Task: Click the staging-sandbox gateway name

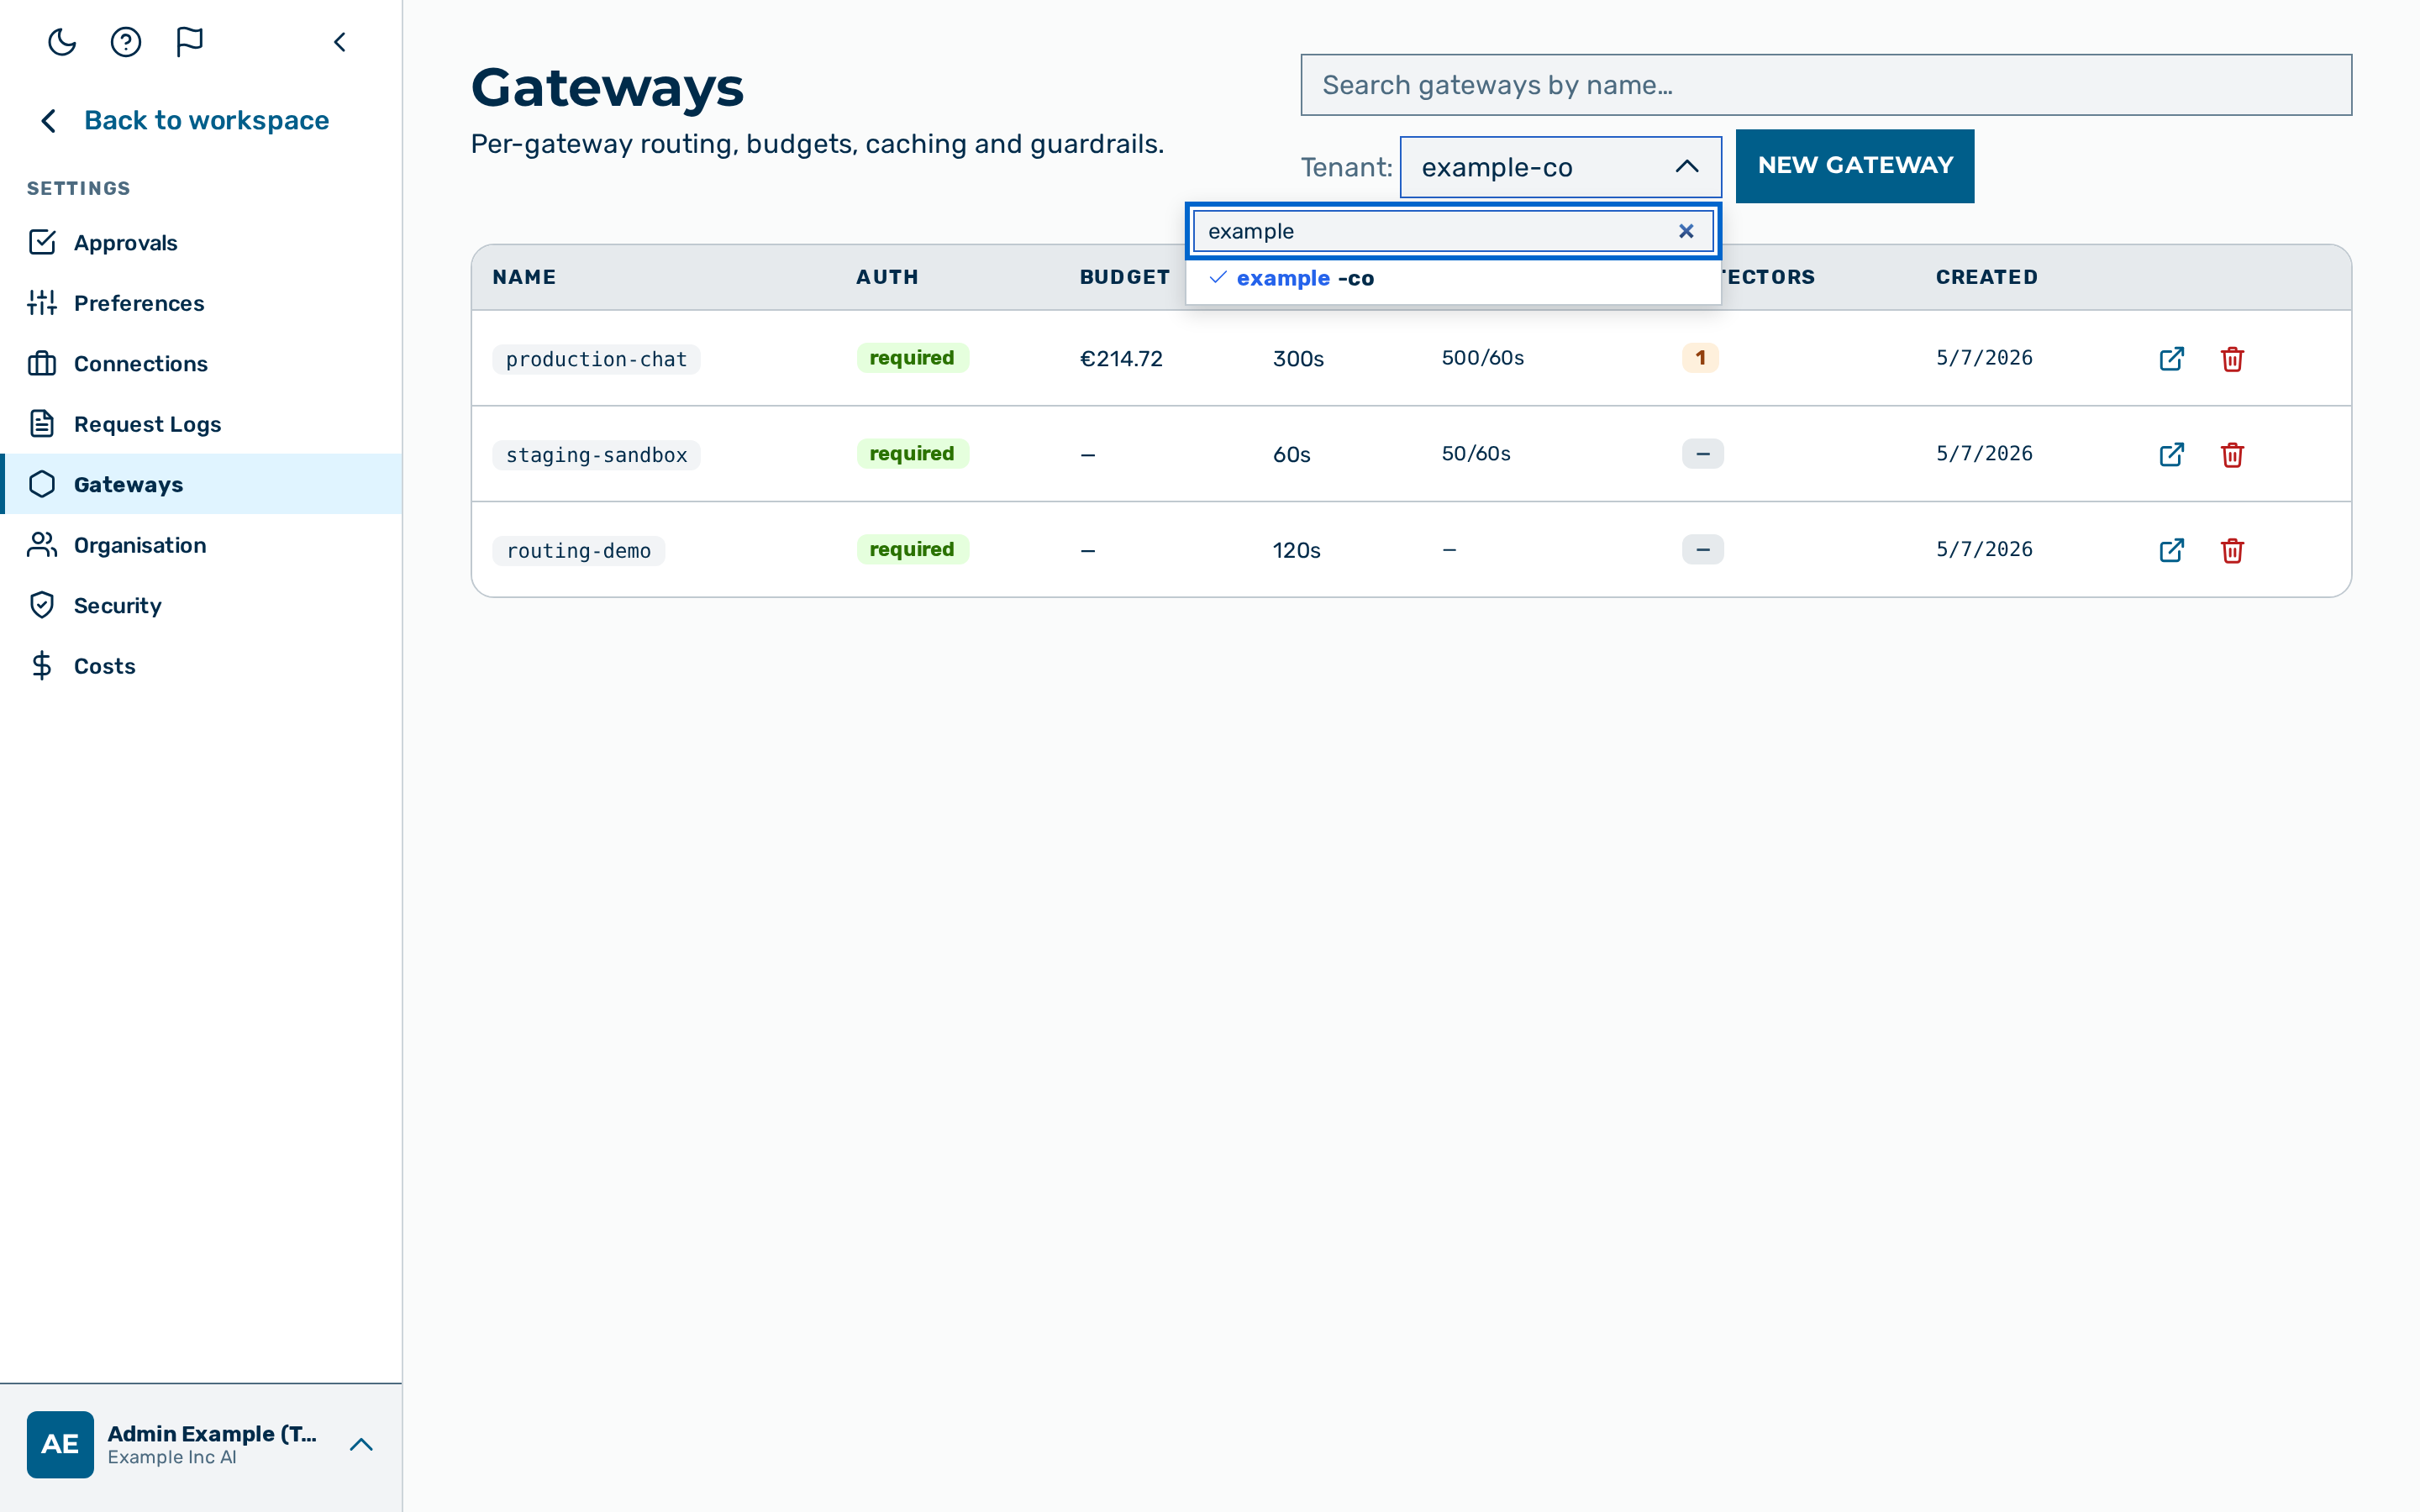Action: [596, 455]
